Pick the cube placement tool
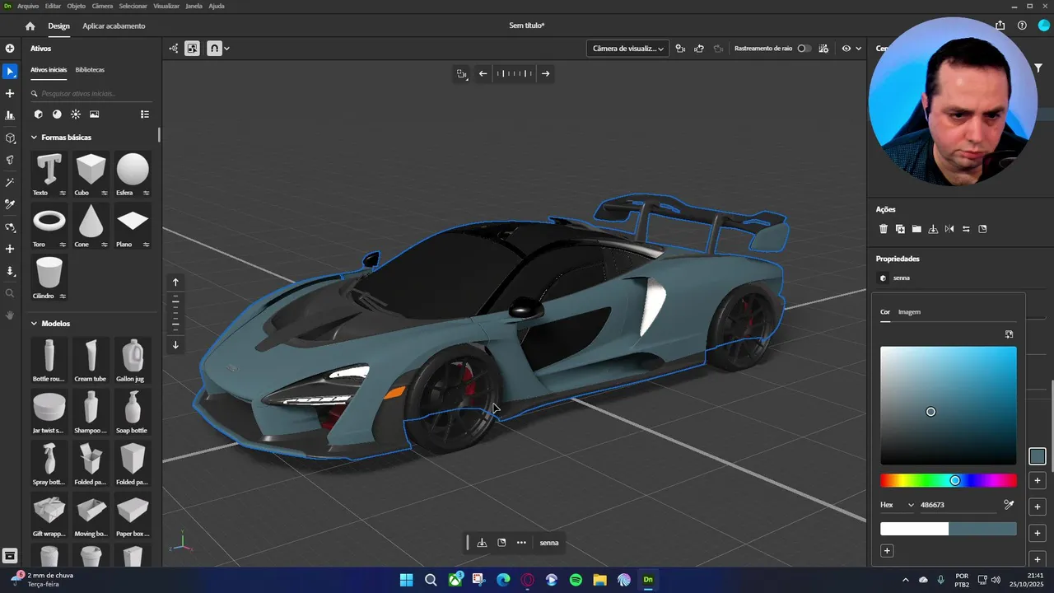Viewport: 1054px width, 593px height. point(10,138)
